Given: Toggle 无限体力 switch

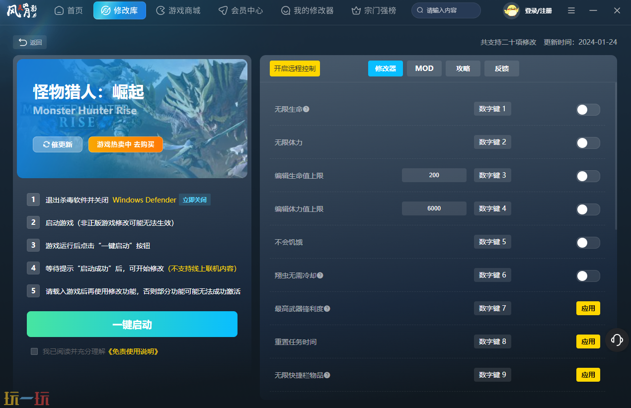Looking at the screenshot, I should pyautogui.click(x=588, y=143).
